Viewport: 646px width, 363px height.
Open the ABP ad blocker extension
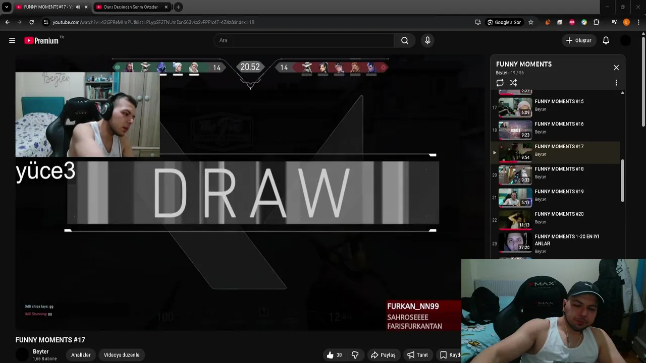[572, 22]
